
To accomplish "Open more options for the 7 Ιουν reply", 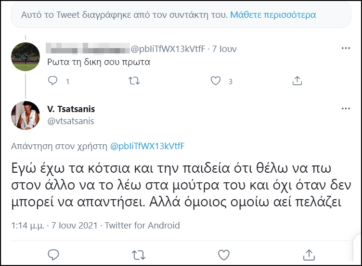I will [346, 49].
